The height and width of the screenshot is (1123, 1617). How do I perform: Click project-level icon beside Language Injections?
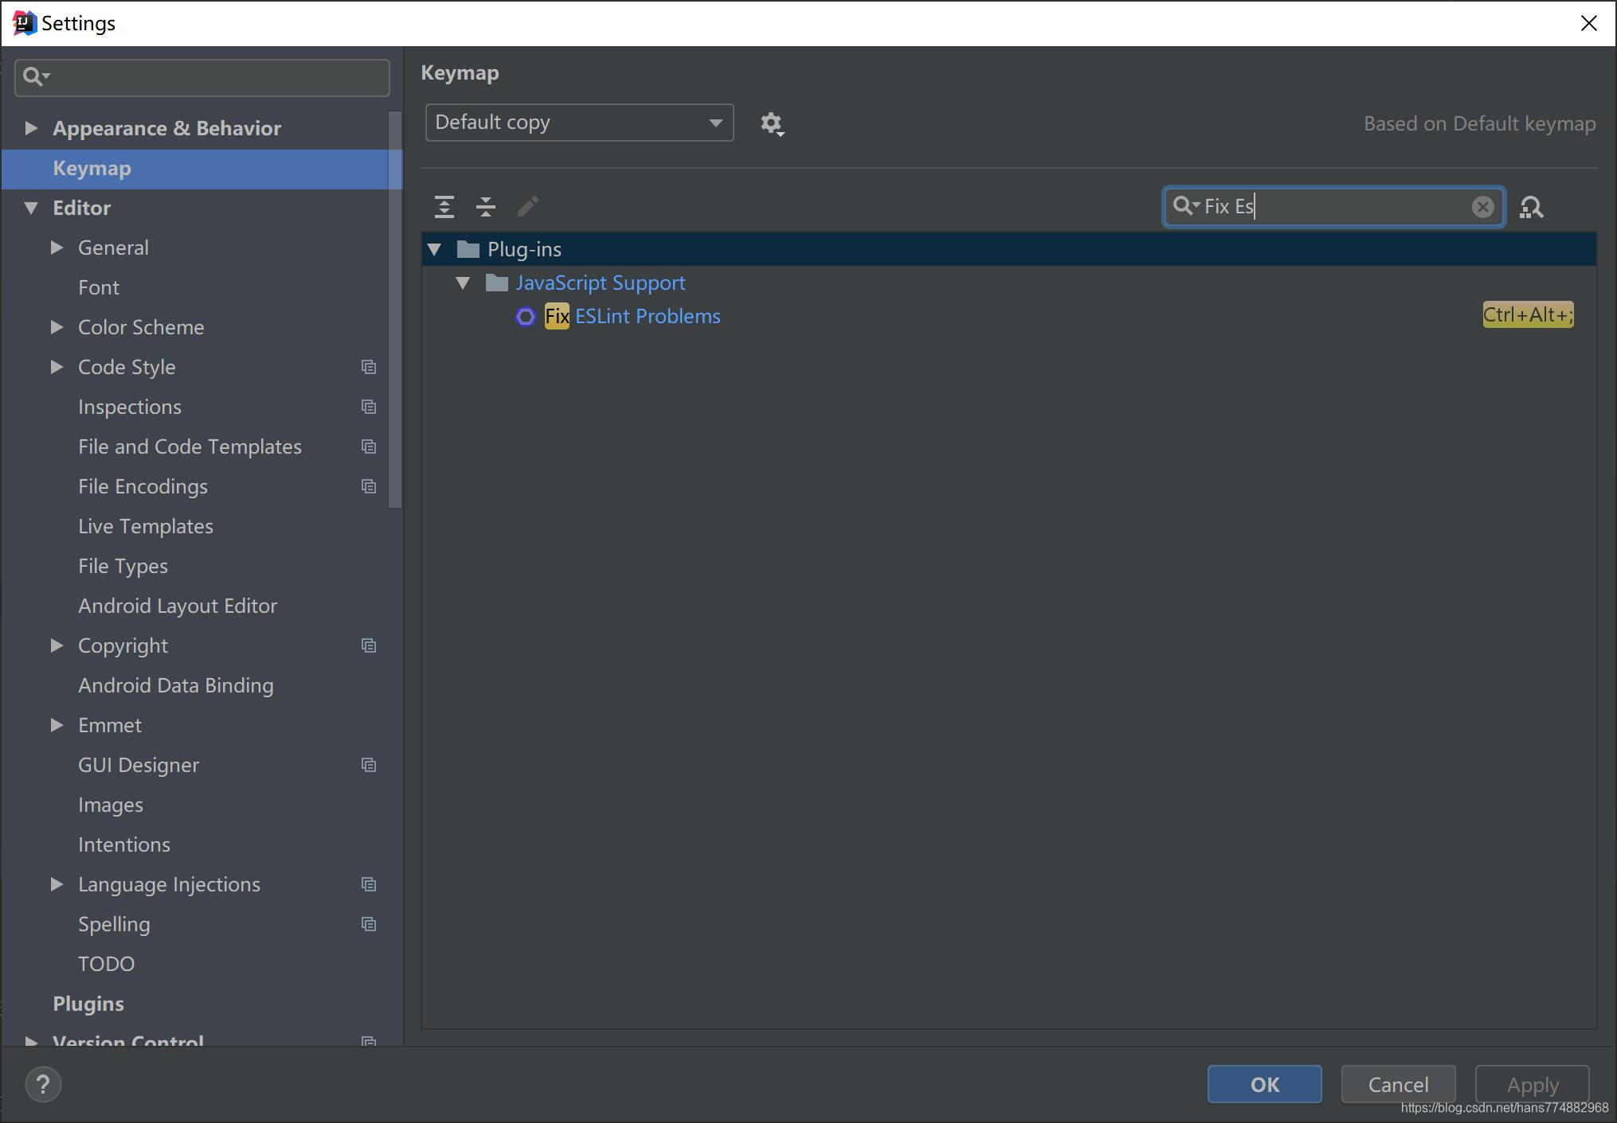(x=369, y=884)
